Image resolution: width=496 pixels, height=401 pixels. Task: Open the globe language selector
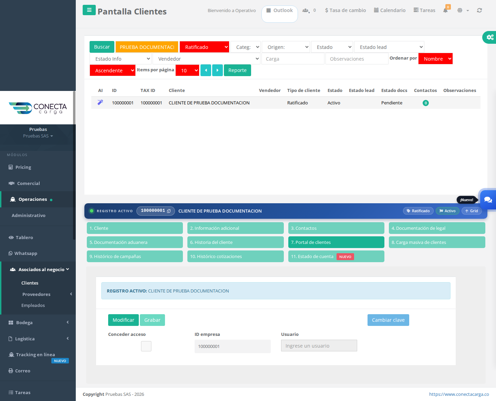tap(463, 10)
